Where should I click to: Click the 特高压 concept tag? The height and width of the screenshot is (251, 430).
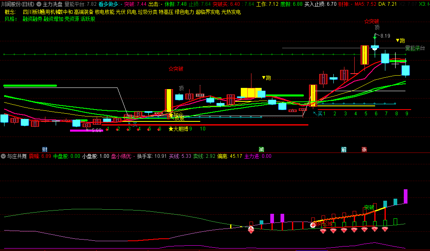[166, 12]
